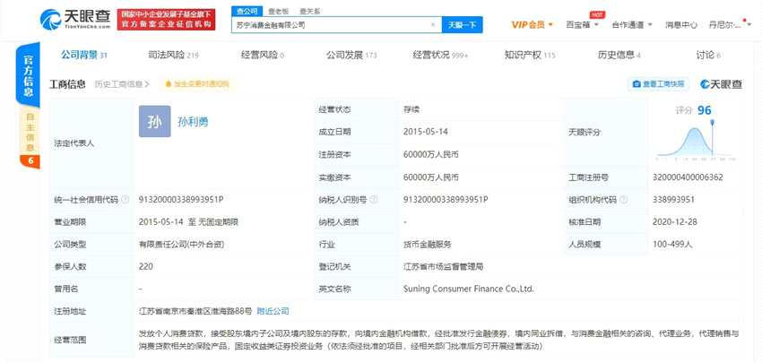Open the 公司背景 tab
This screenshot has height=363, width=762.
pyautogui.click(x=83, y=55)
